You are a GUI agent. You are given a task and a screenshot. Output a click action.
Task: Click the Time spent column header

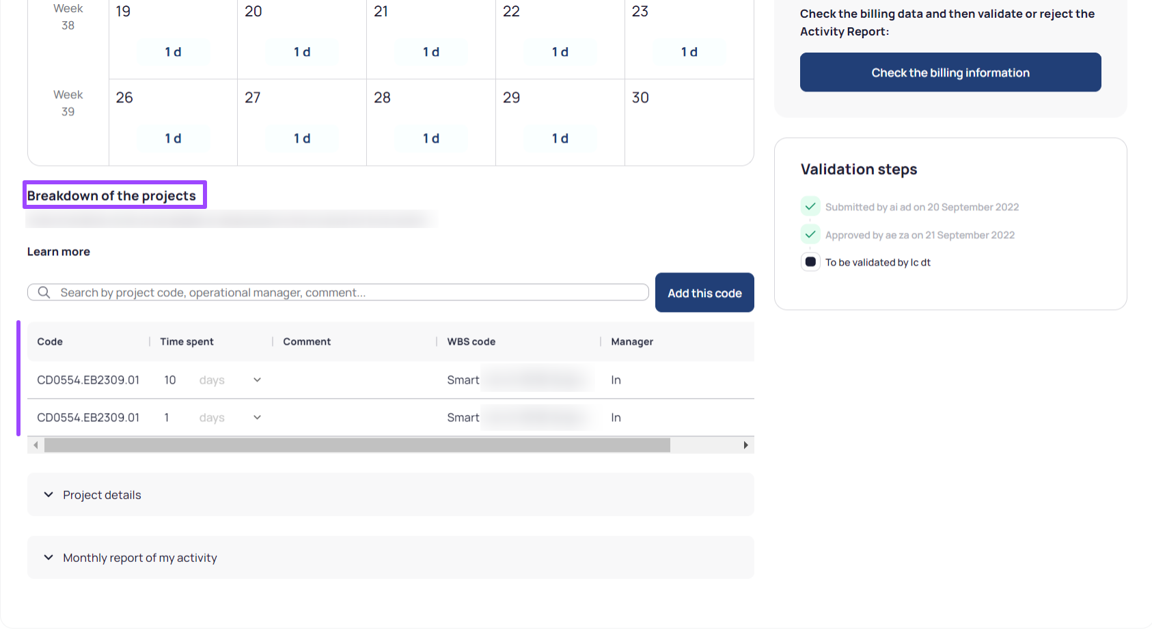click(187, 341)
